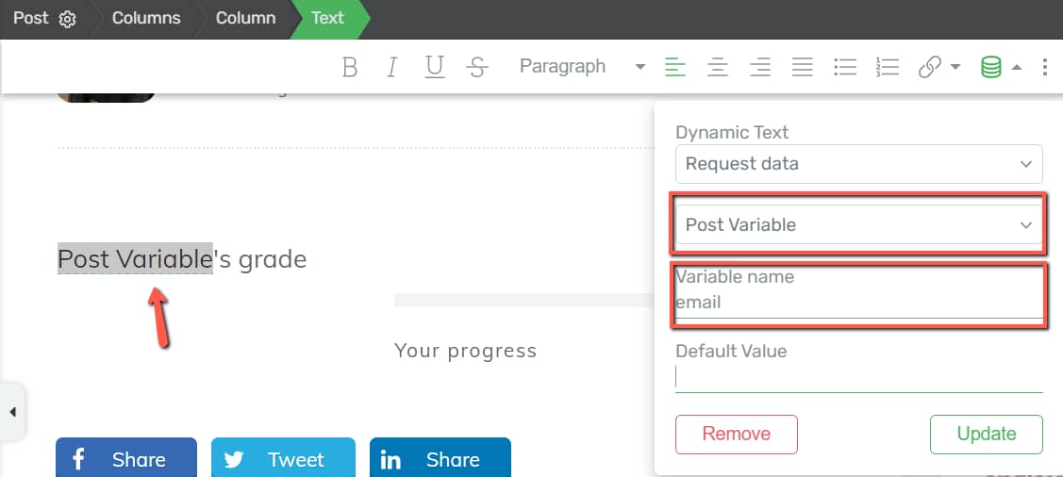1063x477 pixels.
Task: Align text to the right
Action: [x=760, y=67]
